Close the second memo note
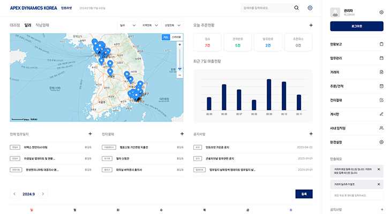391x214 pixels. [379, 184]
